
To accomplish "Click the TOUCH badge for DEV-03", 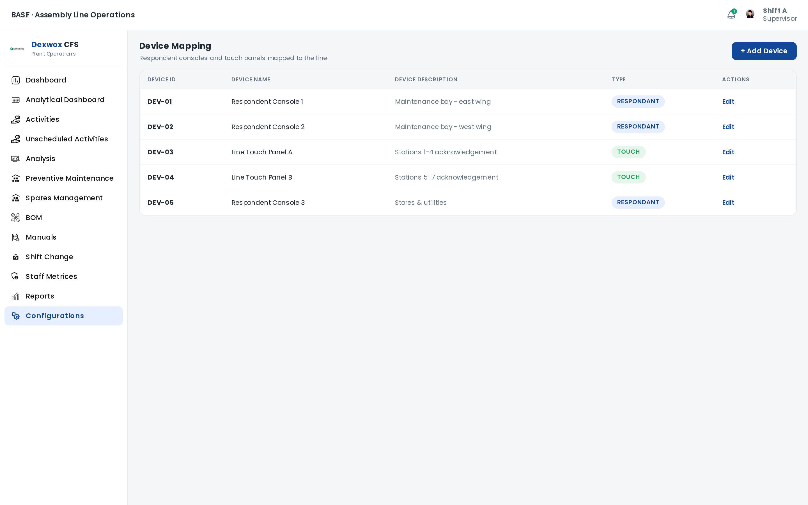I will tap(628, 152).
